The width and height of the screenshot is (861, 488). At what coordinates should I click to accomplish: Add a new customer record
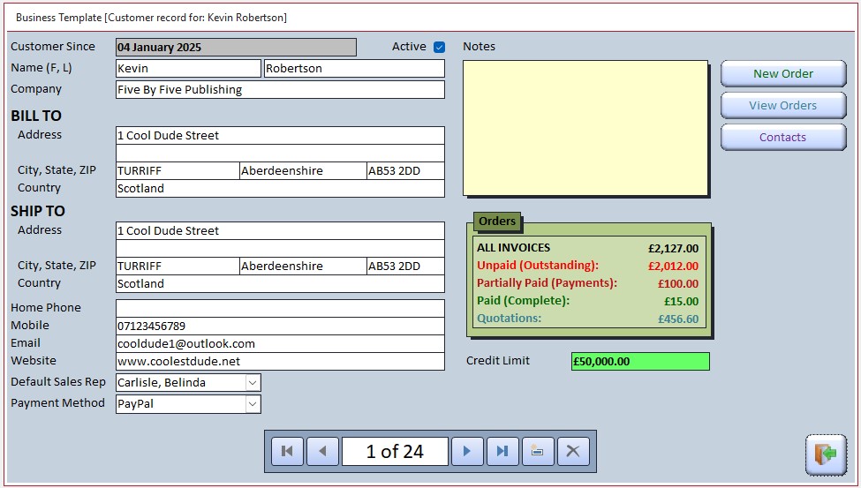(537, 451)
